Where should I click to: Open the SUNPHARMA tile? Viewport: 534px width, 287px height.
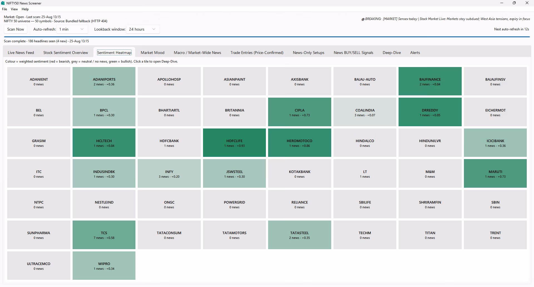(x=39, y=235)
